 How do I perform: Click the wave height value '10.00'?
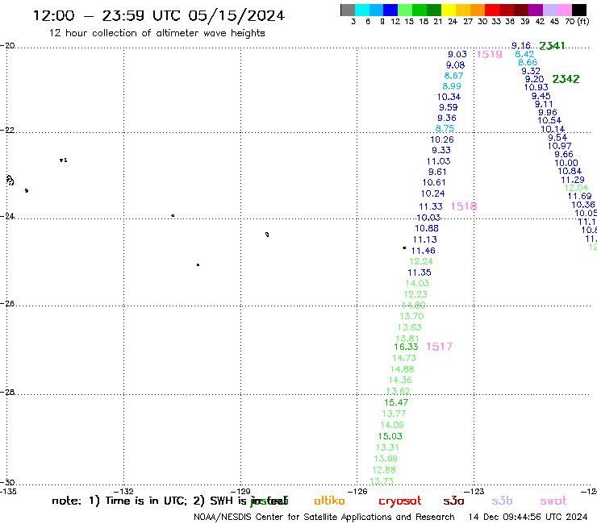(566, 163)
